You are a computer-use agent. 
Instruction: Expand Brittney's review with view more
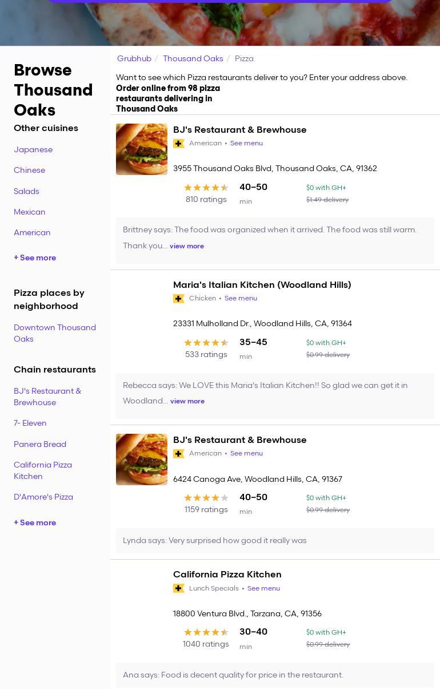pos(187,246)
